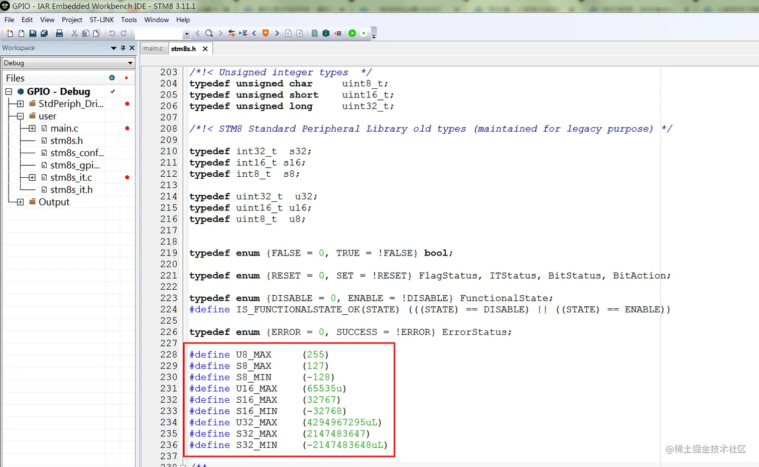Open the Window menu
This screenshot has width=759, height=467.
157,20
